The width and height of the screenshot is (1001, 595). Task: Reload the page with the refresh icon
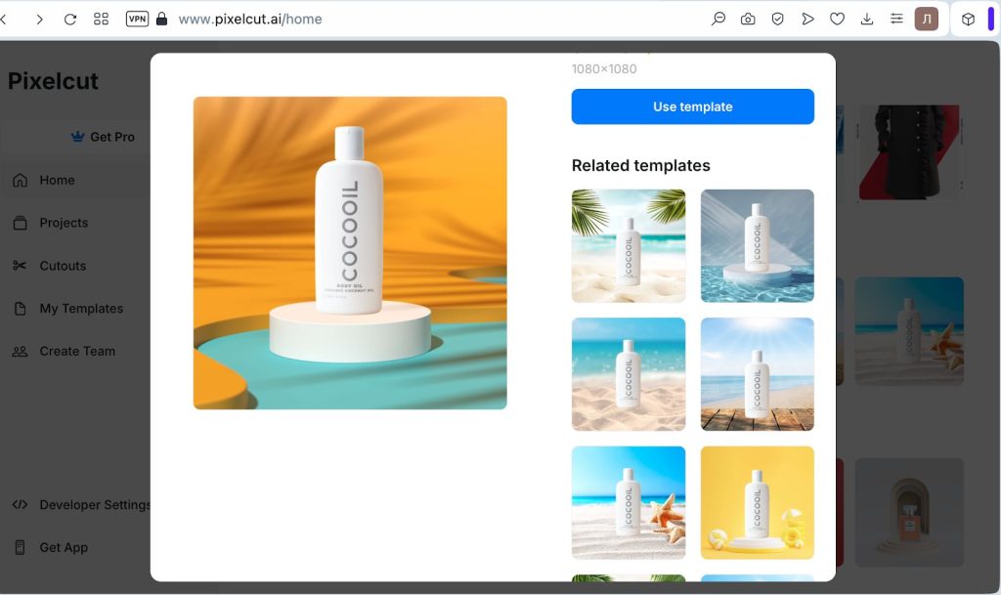tap(70, 20)
